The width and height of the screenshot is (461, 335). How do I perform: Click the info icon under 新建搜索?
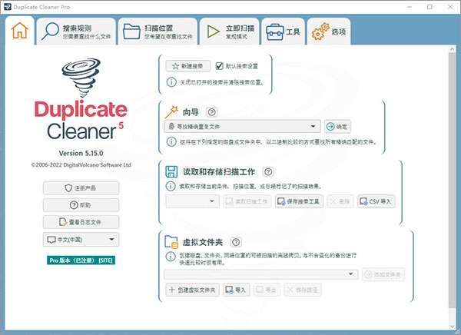point(171,82)
